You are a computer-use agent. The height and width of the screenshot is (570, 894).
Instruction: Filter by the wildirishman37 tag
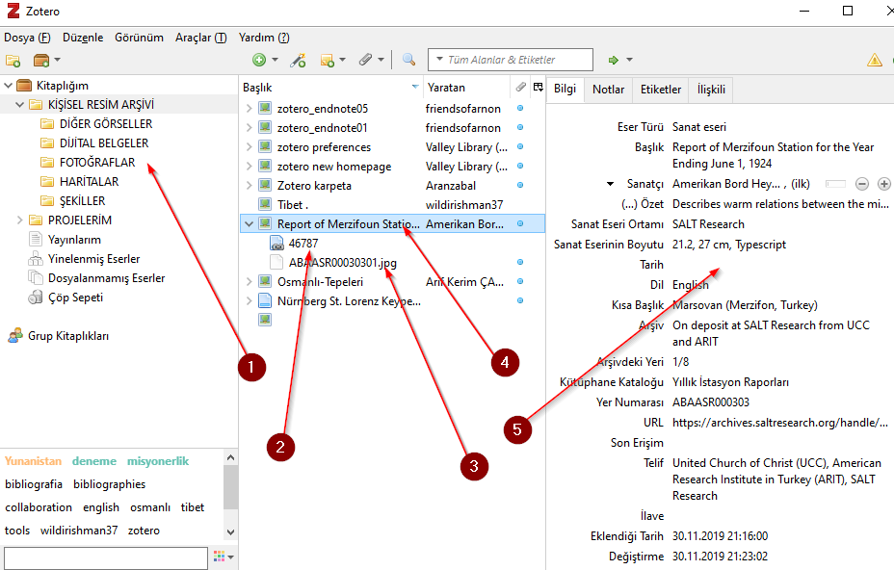(x=79, y=531)
